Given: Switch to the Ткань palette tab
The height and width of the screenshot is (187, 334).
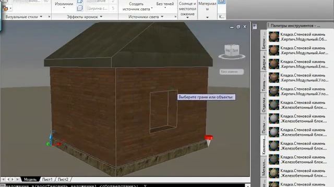Looking at the screenshot, I should click(264, 82).
